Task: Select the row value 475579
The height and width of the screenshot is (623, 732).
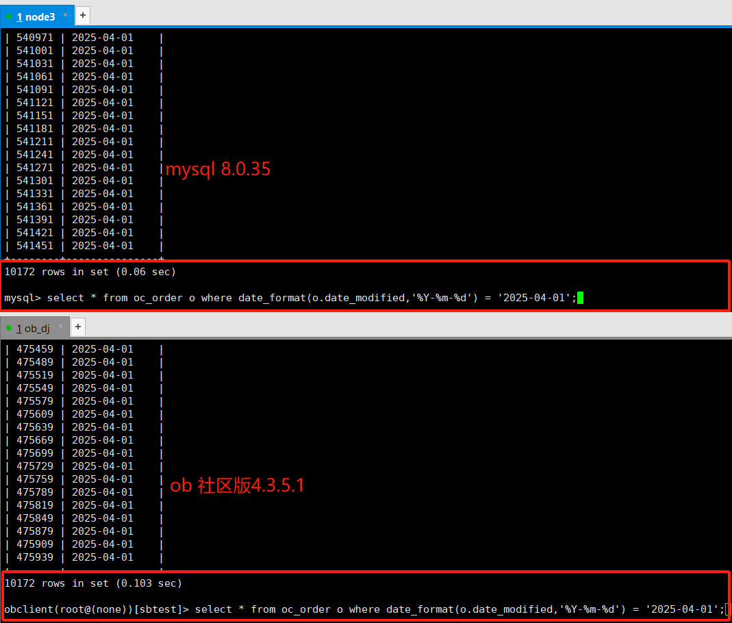Action: [35, 401]
